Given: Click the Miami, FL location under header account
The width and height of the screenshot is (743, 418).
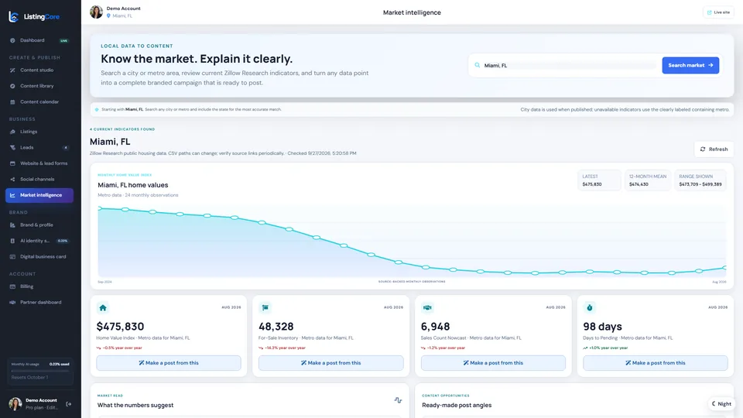Looking at the screenshot, I should (x=119, y=15).
